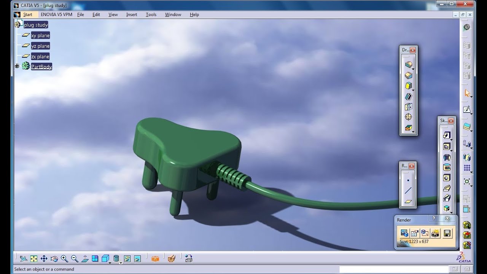Open the Isometric View dropdown arrow
The height and width of the screenshot is (274, 487).
pyautogui.click(x=110, y=262)
